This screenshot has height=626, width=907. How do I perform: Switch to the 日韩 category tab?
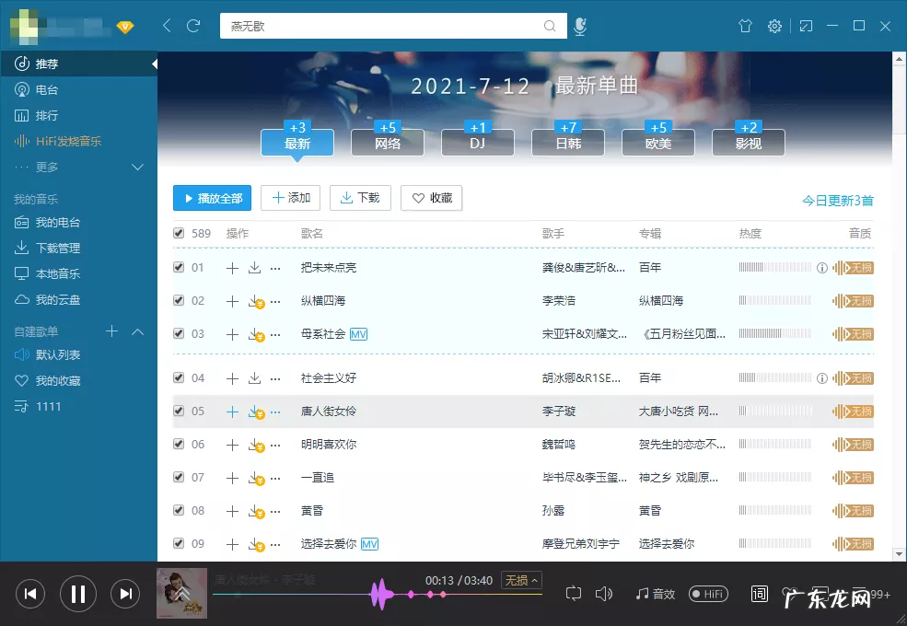coord(567,143)
